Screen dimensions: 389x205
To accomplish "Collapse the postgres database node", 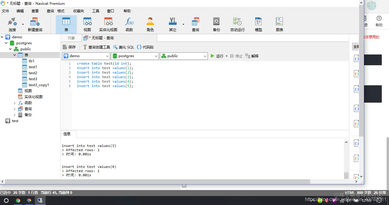I will 6,43.
